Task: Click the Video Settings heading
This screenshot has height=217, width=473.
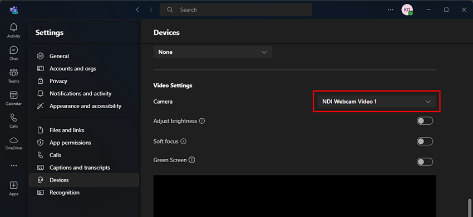Action: [x=173, y=85]
